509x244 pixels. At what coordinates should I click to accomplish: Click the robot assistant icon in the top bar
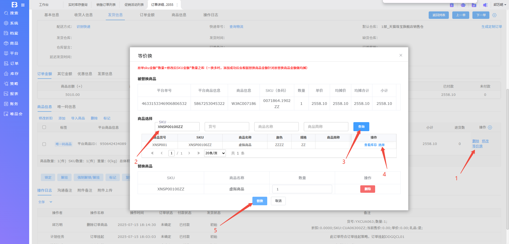tap(463, 5)
